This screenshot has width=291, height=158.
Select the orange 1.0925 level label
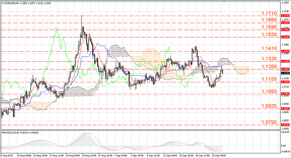point(269,106)
